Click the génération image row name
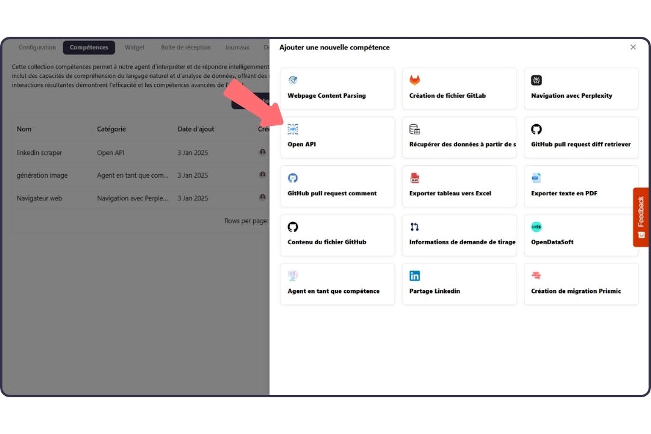The height and width of the screenshot is (434, 651). click(x=42, y=175)
